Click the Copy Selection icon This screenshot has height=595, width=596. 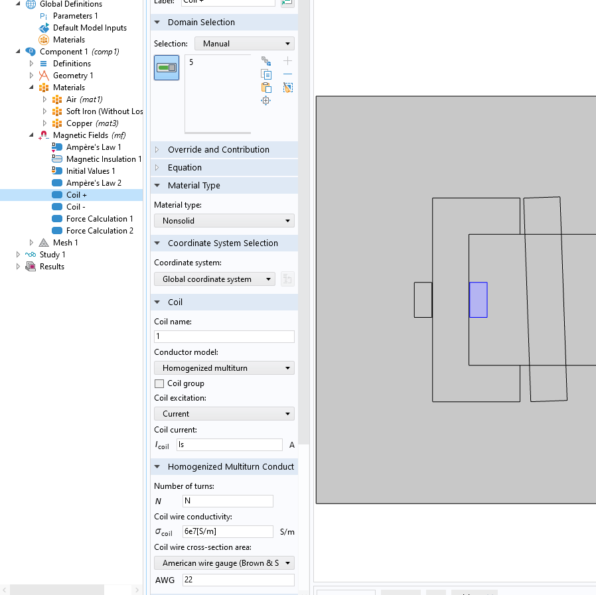tap(266, 74)
